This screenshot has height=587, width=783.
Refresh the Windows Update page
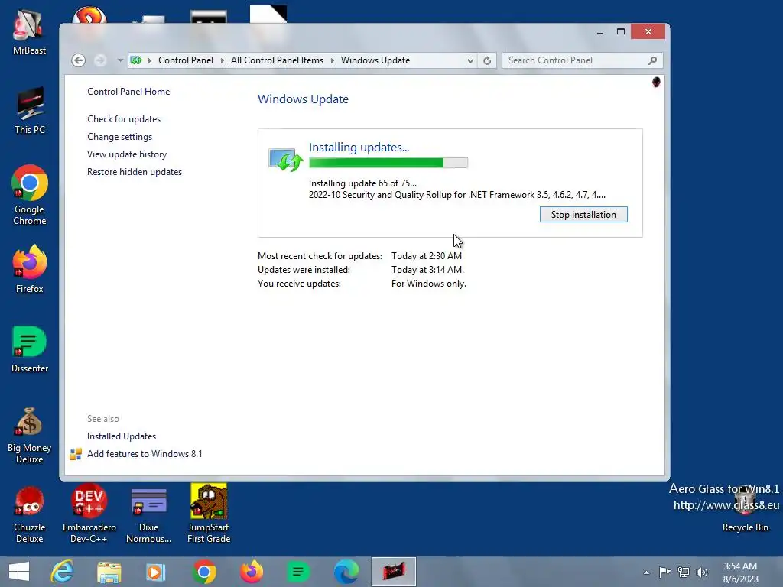[487, 60]
